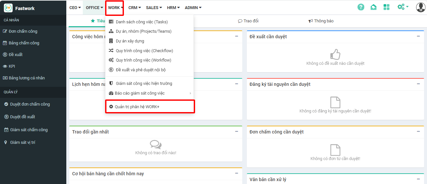427x184 pixels.
Task: Collapse the Đề xuất cần duyệt panel
Action: pyautogui.click(x=418, y=36)
